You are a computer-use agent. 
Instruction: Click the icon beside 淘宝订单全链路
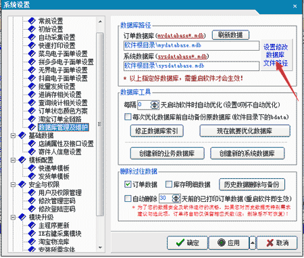[32, 119]
